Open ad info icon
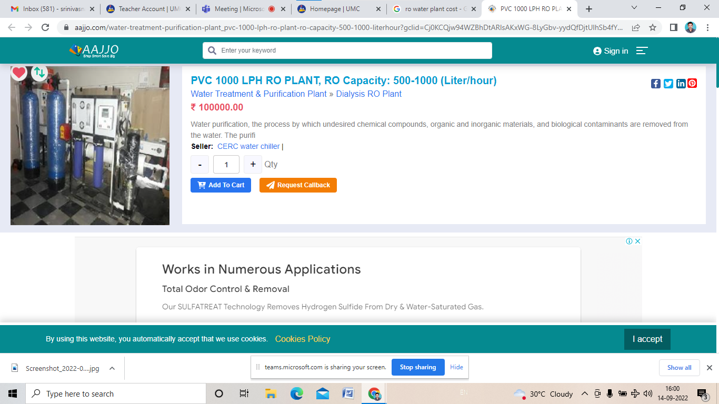The height and width of the screenshot is (404, 719). click(629, 241)
